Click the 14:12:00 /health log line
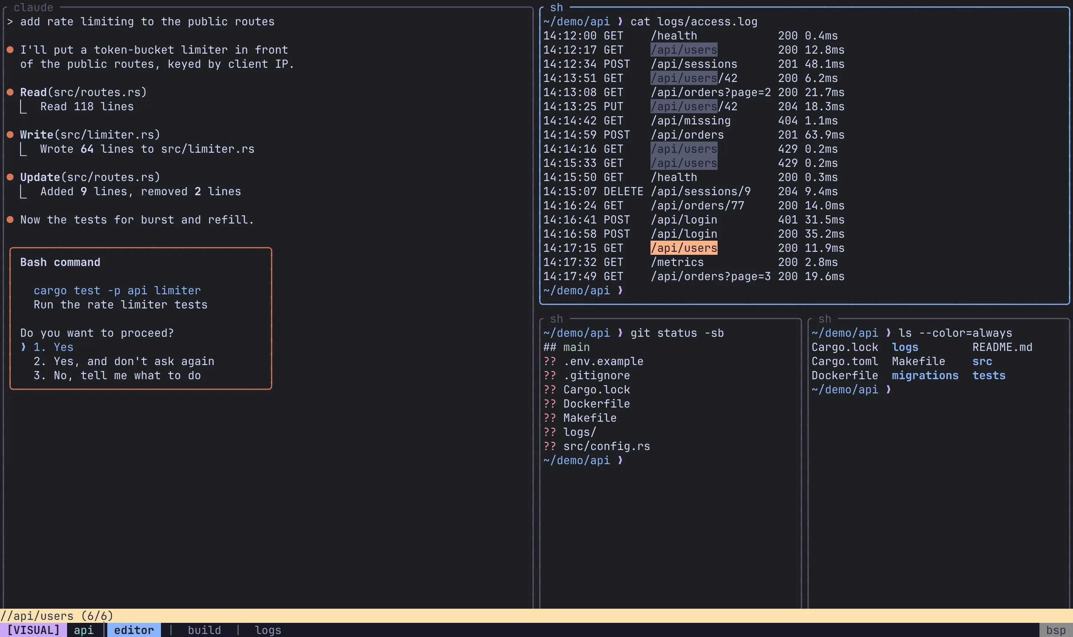This screenshot has height=637, width=1073. click(691, 36)
